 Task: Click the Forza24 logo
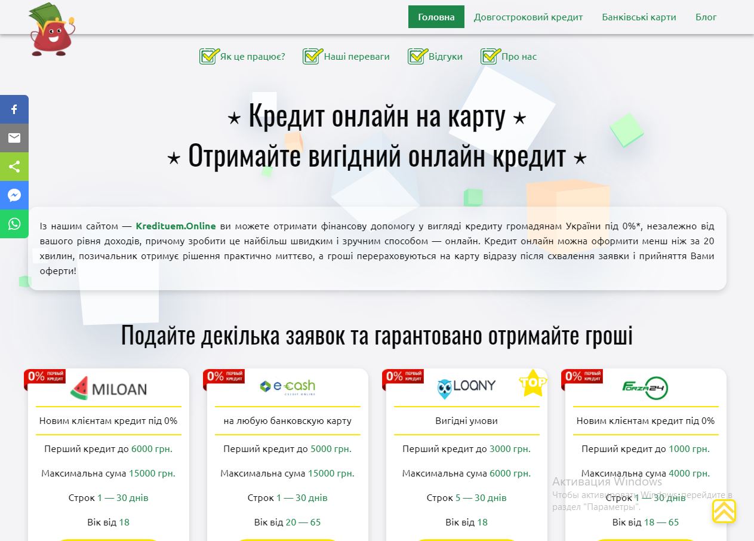[645, 388]
